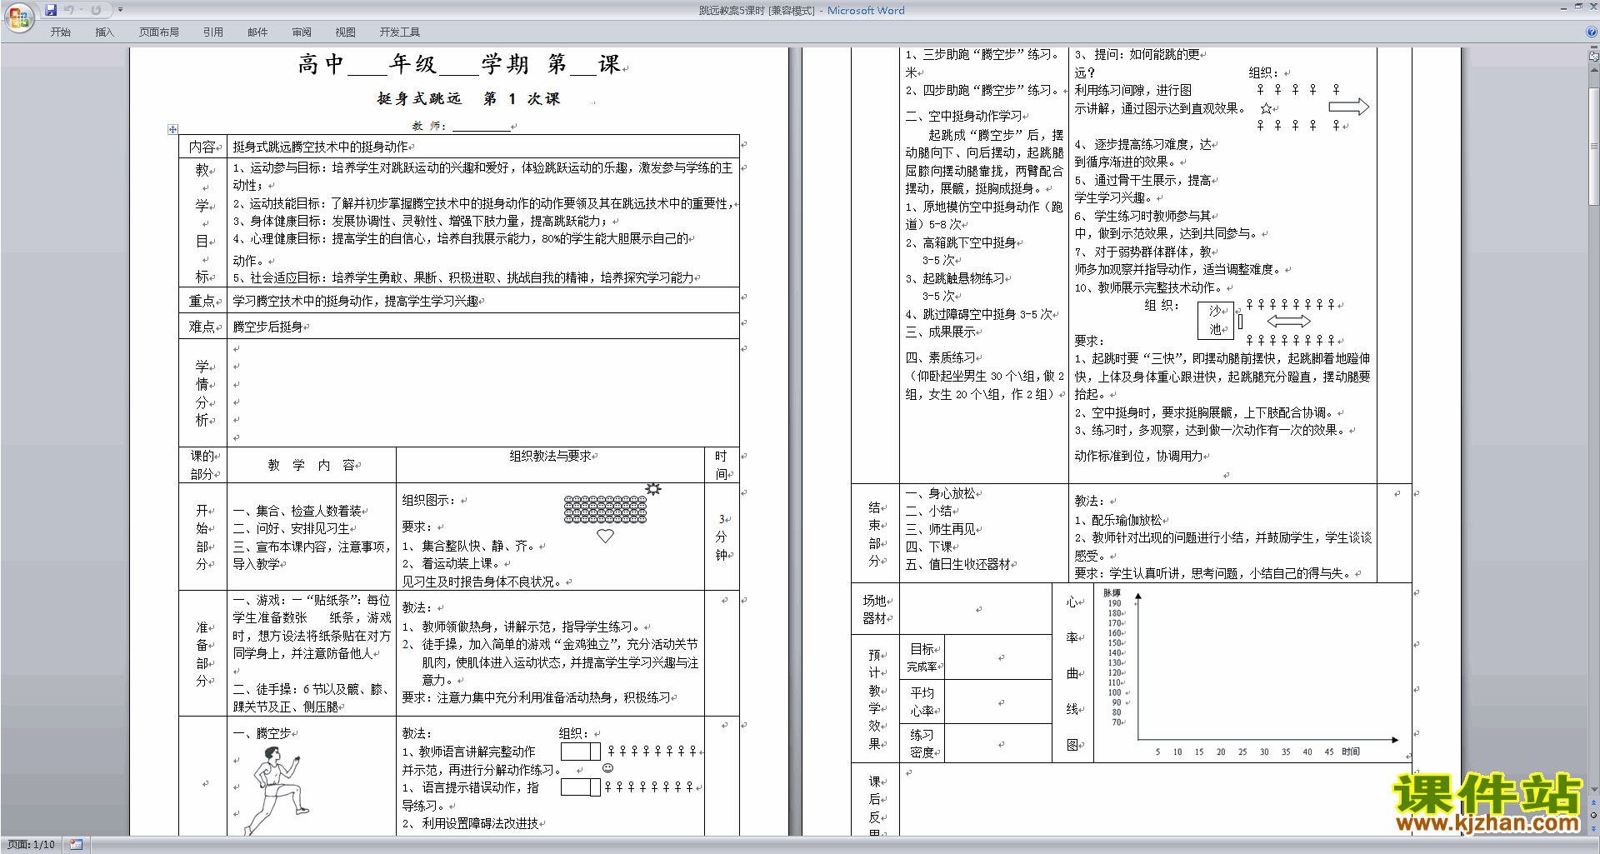Save the document from Quick Access Toolbar
Image resolution: width=1600 pixels, height=854 pixels.
click(x=51, y=10)
